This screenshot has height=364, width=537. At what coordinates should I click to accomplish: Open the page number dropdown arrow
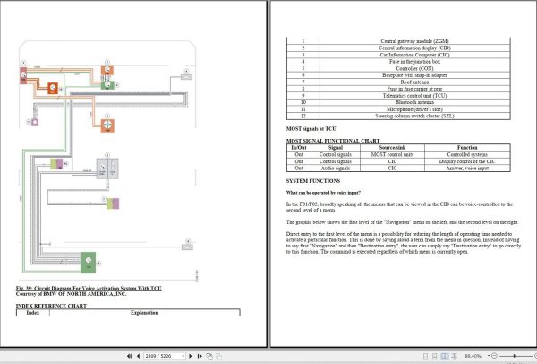tap(183, 356)
